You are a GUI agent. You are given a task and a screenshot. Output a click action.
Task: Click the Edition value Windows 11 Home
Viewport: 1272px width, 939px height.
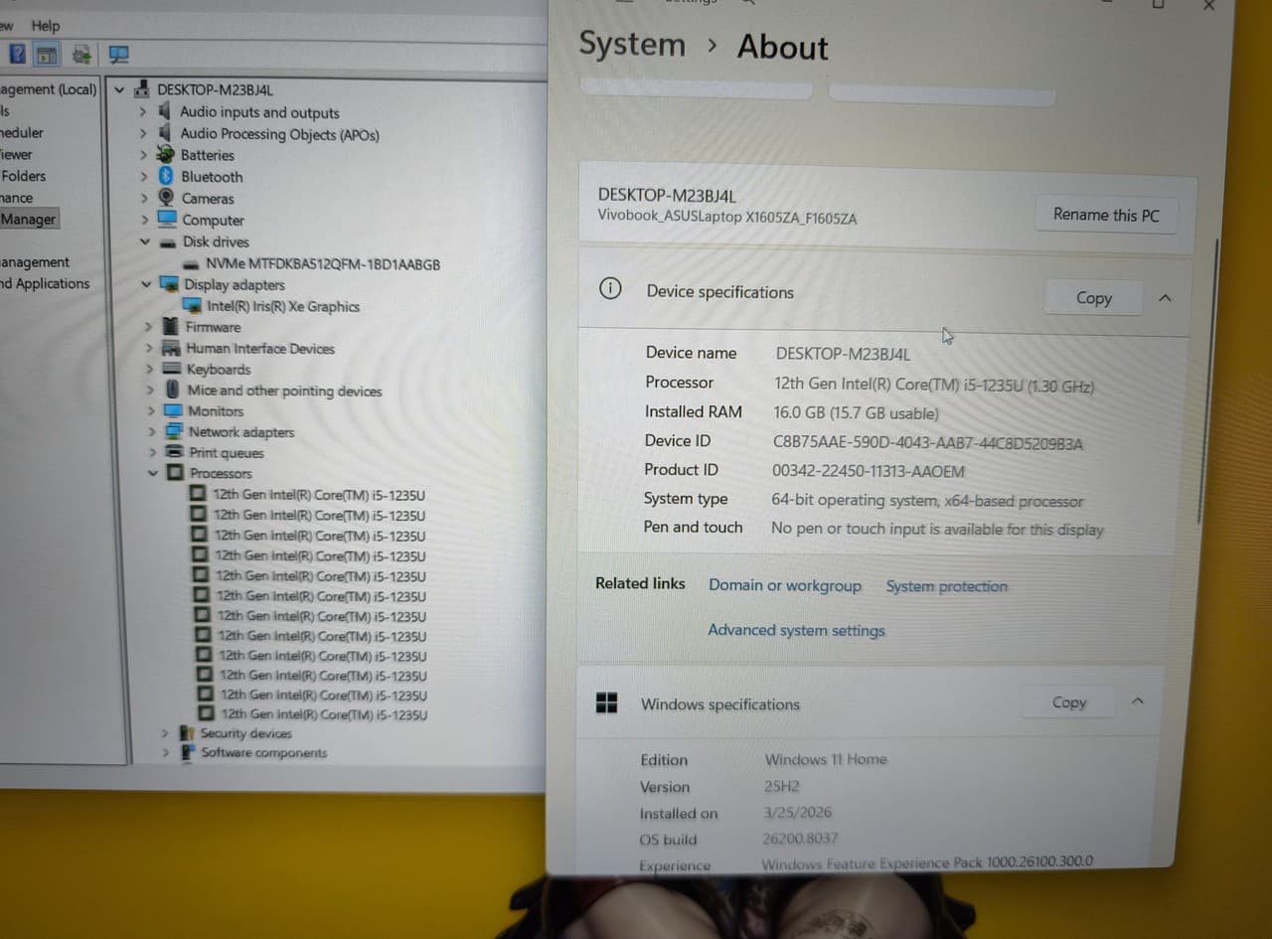coord(826,759)
